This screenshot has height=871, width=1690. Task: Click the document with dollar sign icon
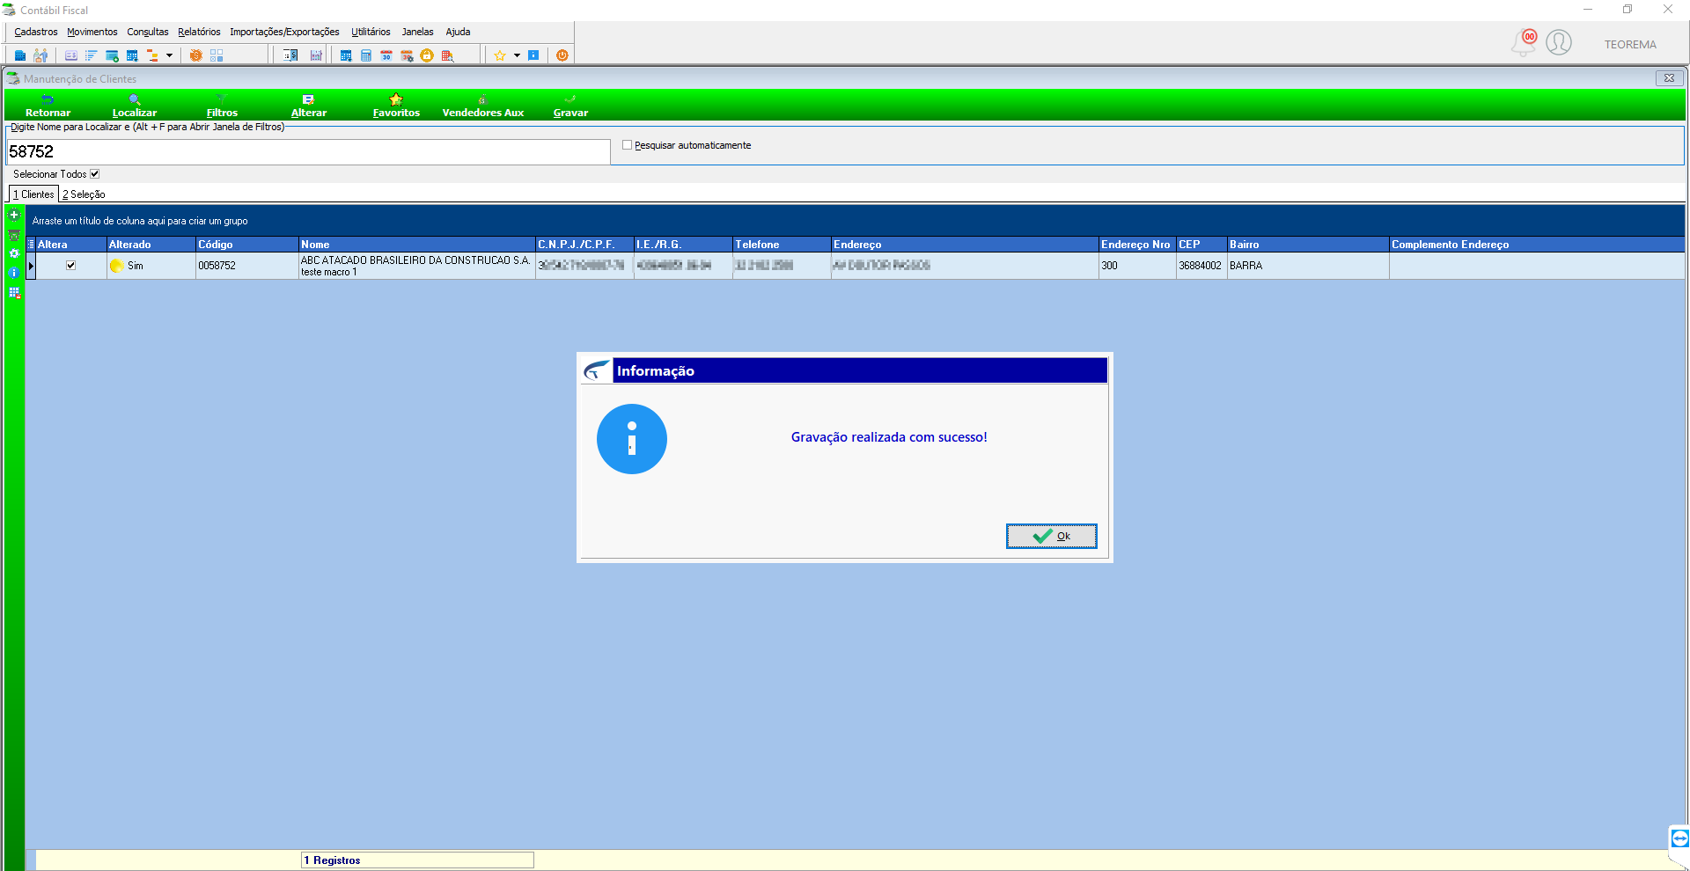[290, 55]
